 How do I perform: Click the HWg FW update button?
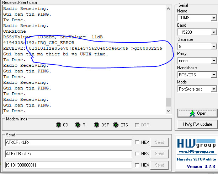[x=197, y=124]
